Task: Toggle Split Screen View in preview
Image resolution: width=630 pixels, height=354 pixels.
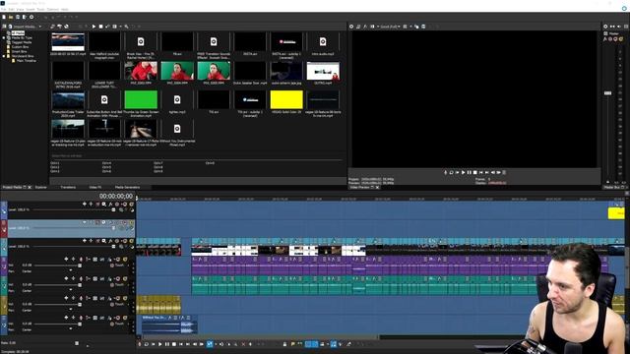Action: (372, 27)
